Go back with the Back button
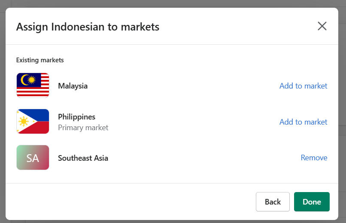 tap(273, 202)
